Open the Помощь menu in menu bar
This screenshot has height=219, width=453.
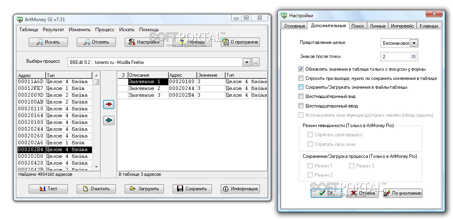pos(149,30)
